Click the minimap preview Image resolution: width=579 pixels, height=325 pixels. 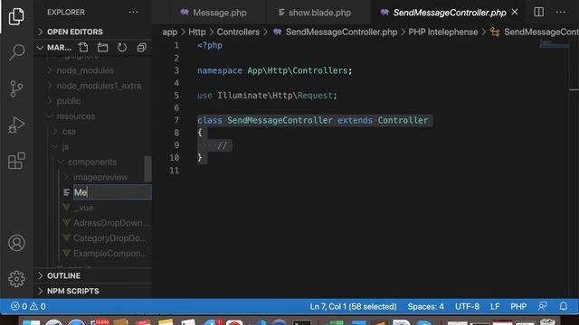click(x=554, y=45)
